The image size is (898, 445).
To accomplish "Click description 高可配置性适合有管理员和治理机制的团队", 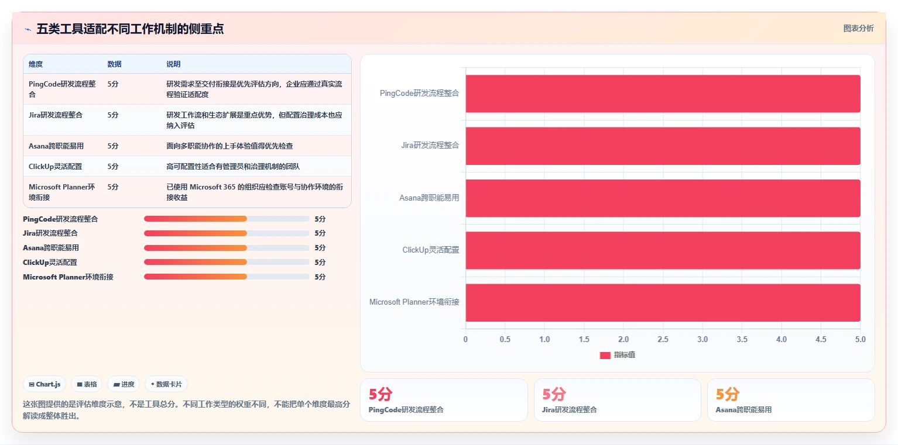I will pos(233,167).
